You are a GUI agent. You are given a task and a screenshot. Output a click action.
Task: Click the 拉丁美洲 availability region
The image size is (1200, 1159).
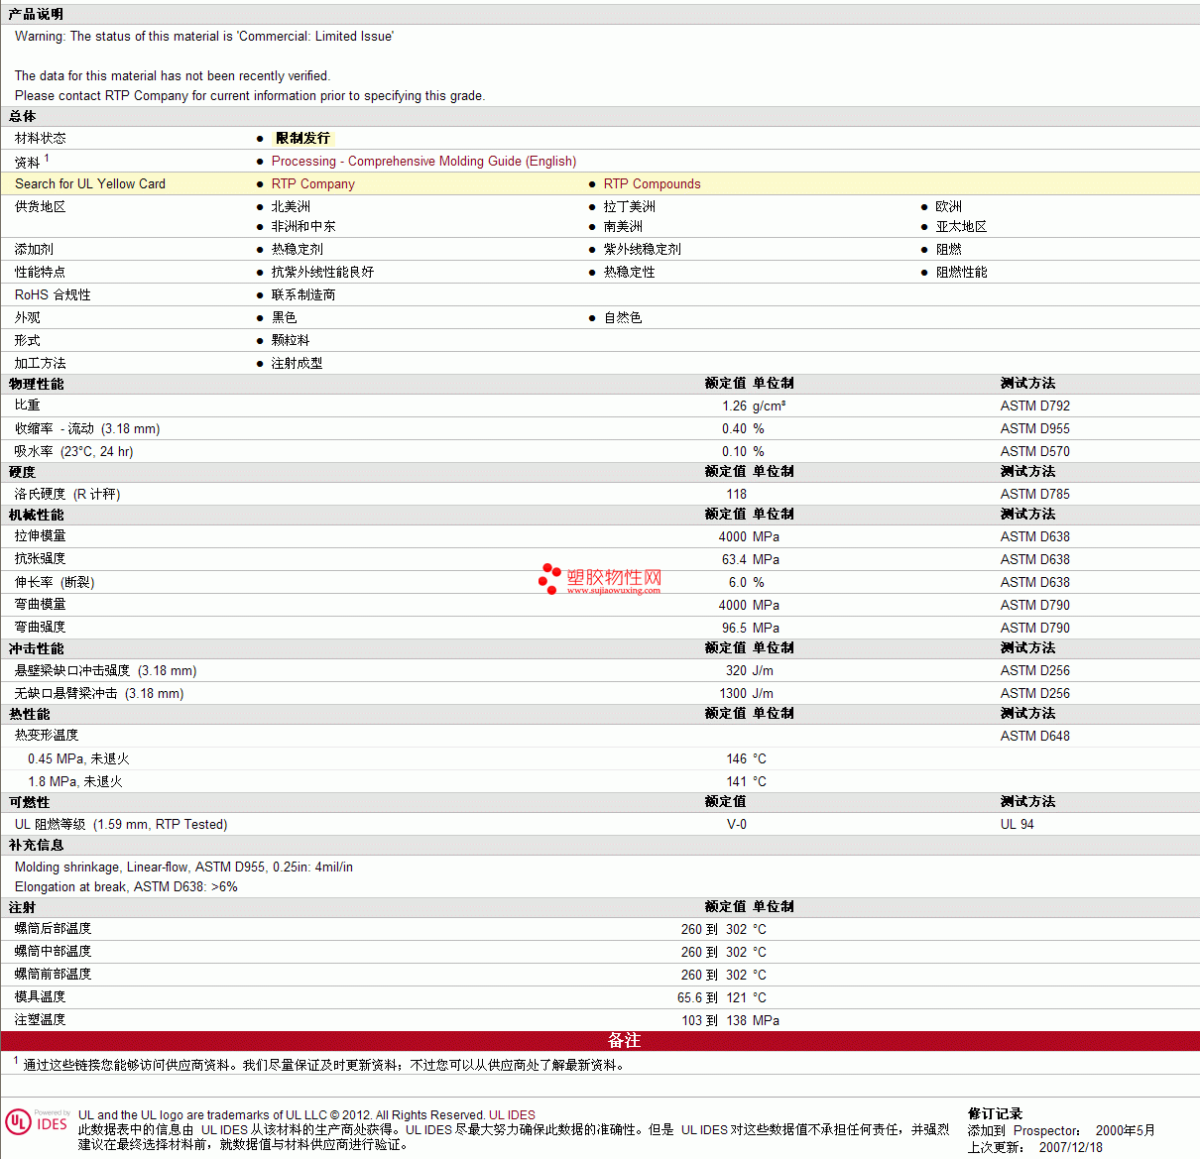click(630, 206)
